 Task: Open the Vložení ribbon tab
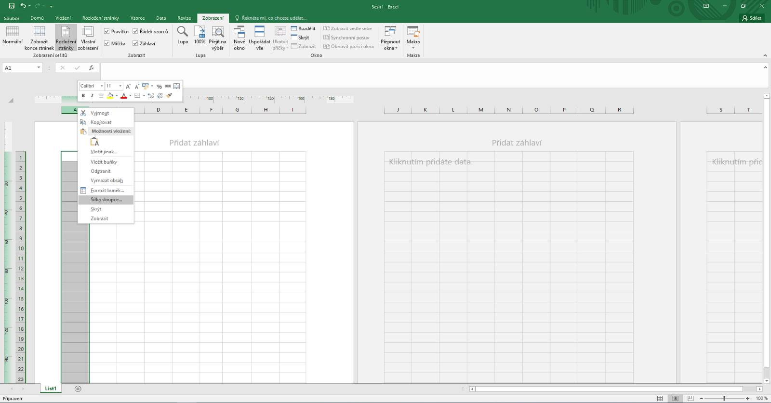click(x=63, y=18)
